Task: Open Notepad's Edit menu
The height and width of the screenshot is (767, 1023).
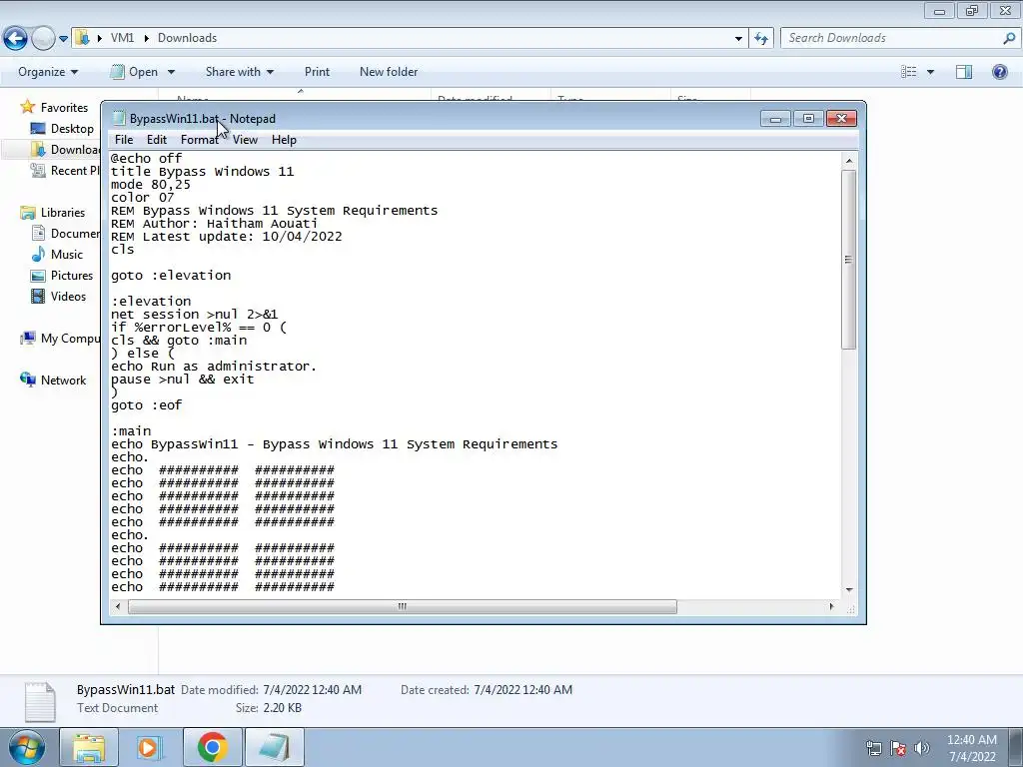Action: click(156, 140)
